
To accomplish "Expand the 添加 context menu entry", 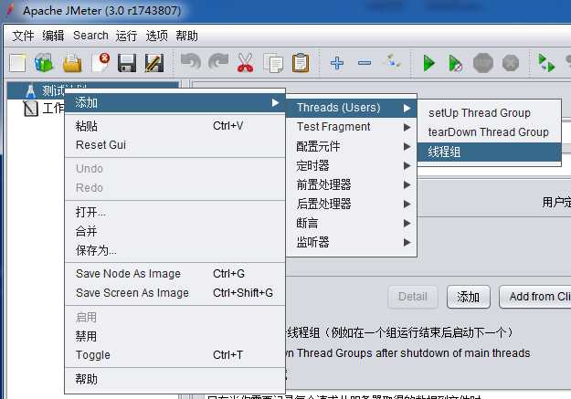I will (174, 102).
